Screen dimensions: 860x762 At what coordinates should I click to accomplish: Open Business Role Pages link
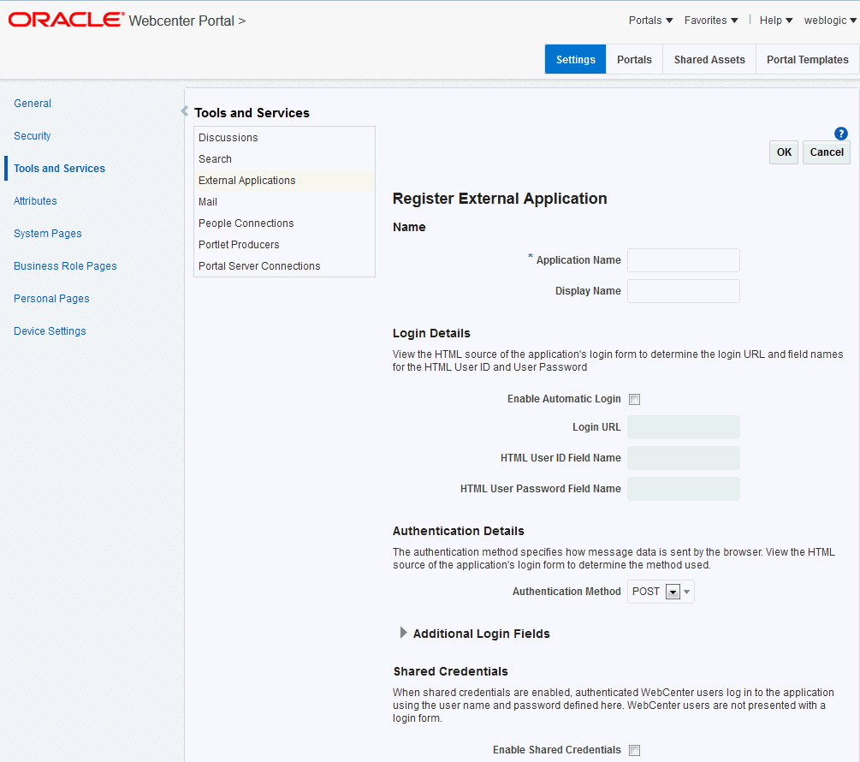(65, 266)
